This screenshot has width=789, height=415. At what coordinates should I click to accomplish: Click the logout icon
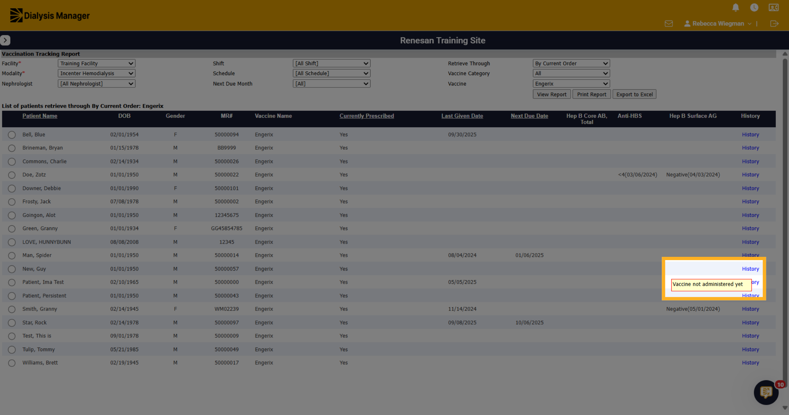coord(774,24)
